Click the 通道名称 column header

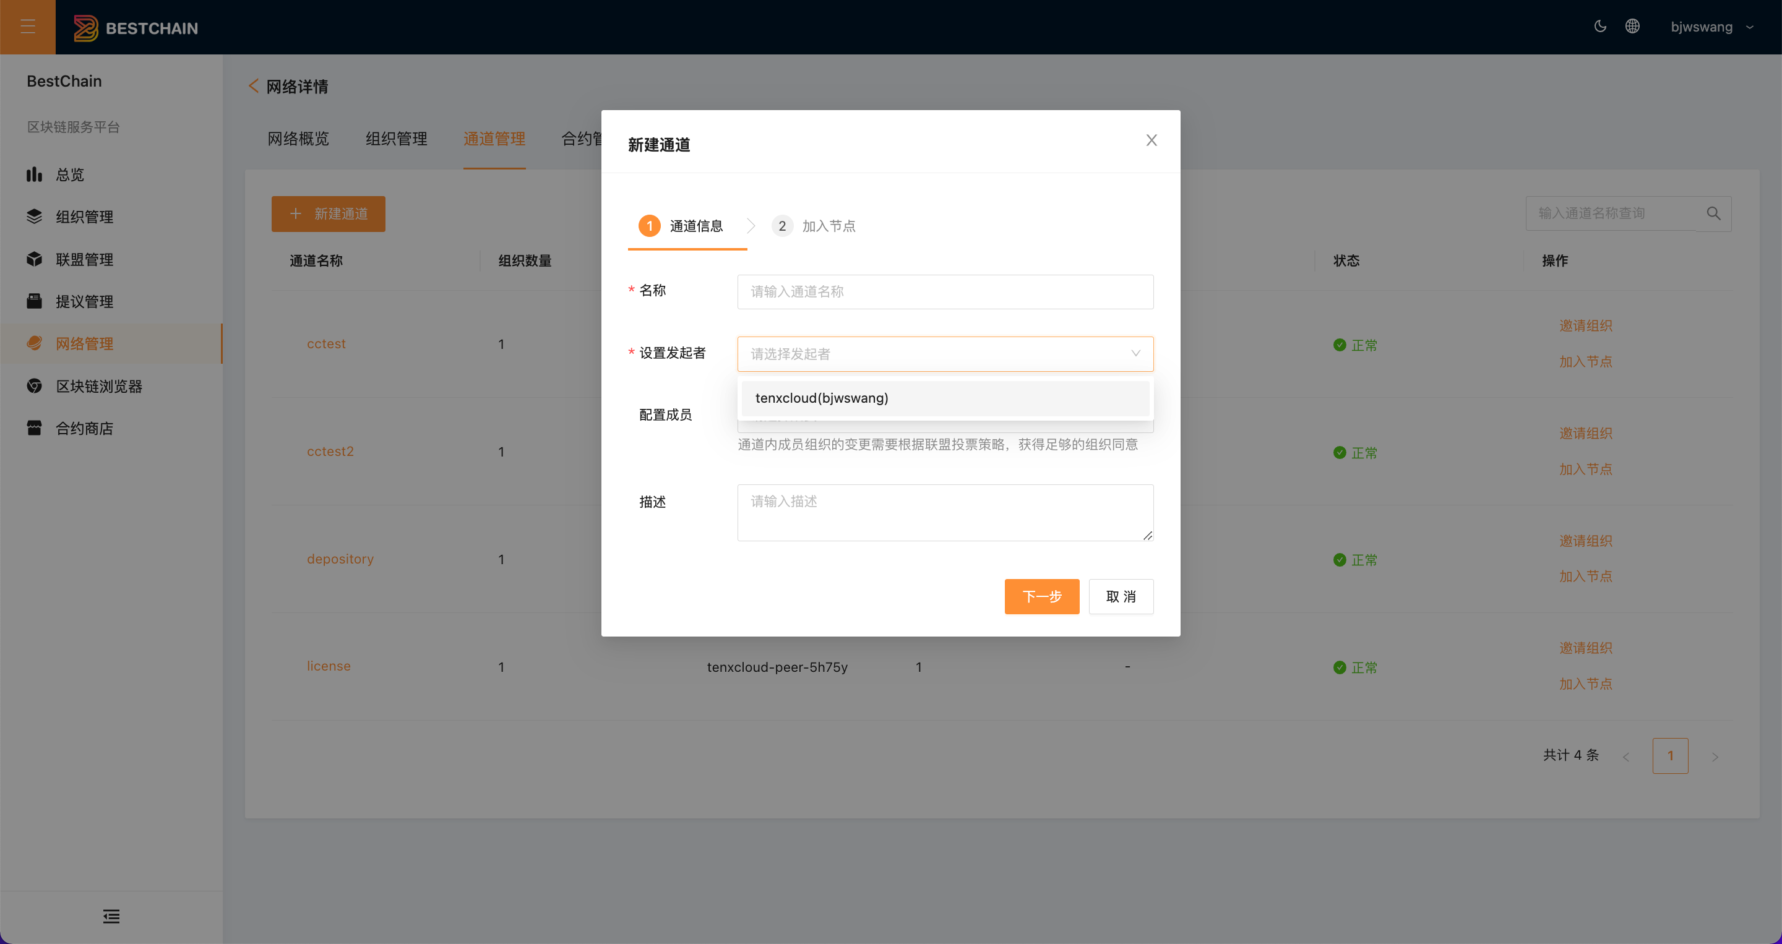(316, 260)
